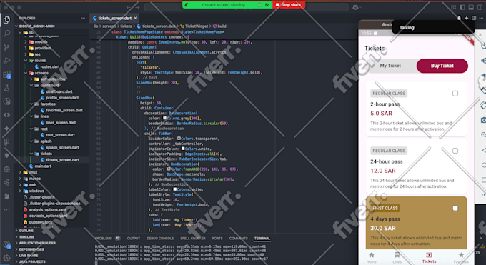
Task: Open Explorer panel more actions menu
Action: coord(83,19)
